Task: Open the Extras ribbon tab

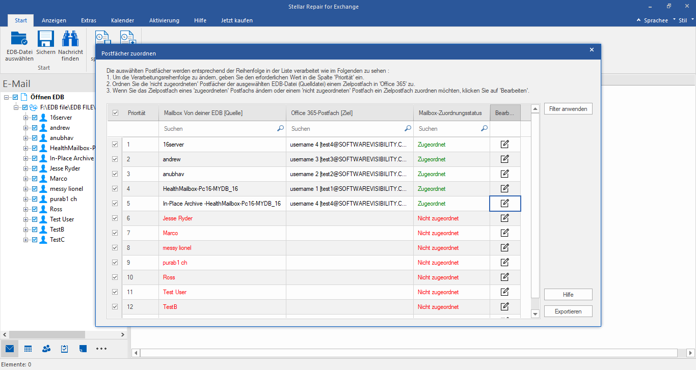Action: (89, 20)
